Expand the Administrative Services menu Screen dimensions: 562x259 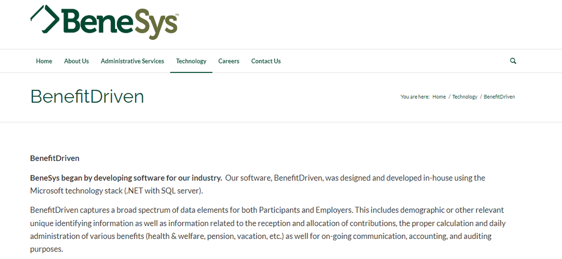click(132, 61)
